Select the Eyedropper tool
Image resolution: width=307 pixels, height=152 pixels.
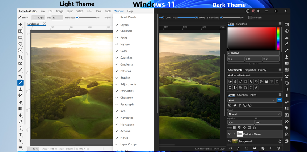20,70
